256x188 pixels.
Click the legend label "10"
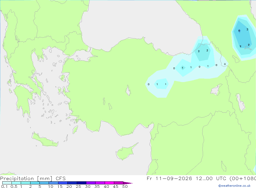tap(51, 186)
